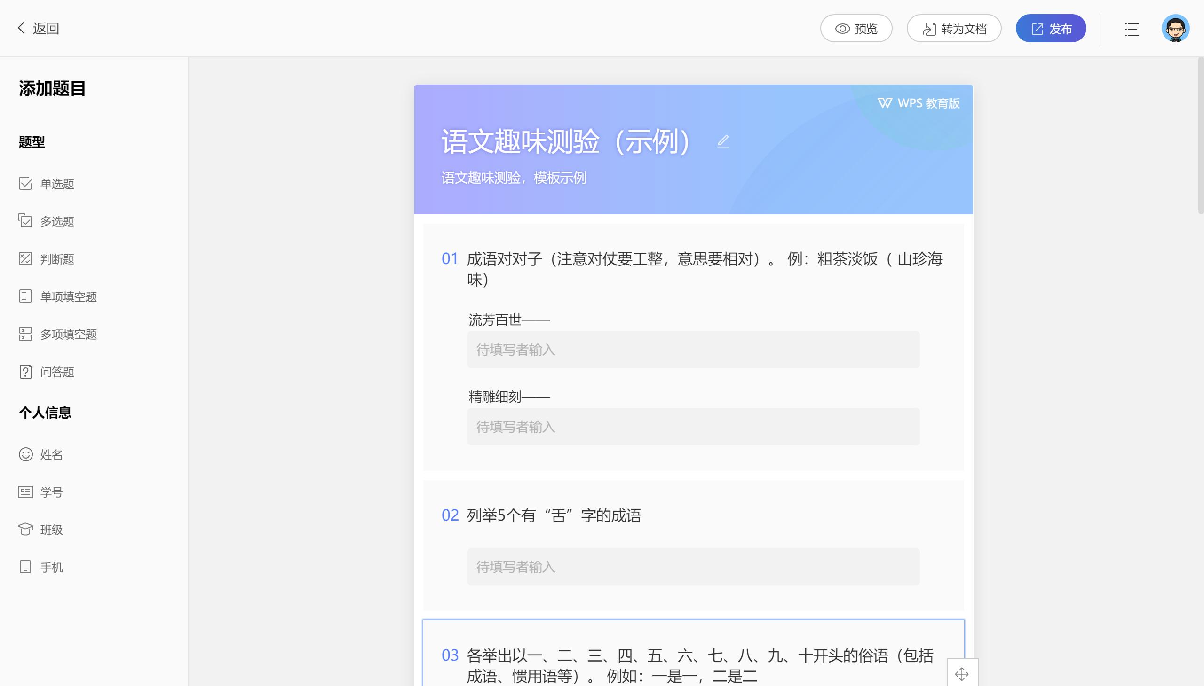Image resolution: width=1204 pixels, height=686 pixels.
Task: Insert the 班级 class field
Action: click(x=50, y=530)
